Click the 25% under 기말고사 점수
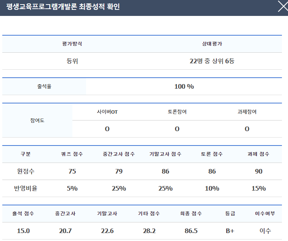The image size is (288, 241). pos(165,188)
